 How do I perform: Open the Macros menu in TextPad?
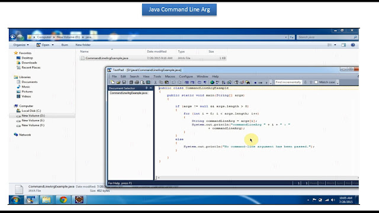(x=170, y=76)
